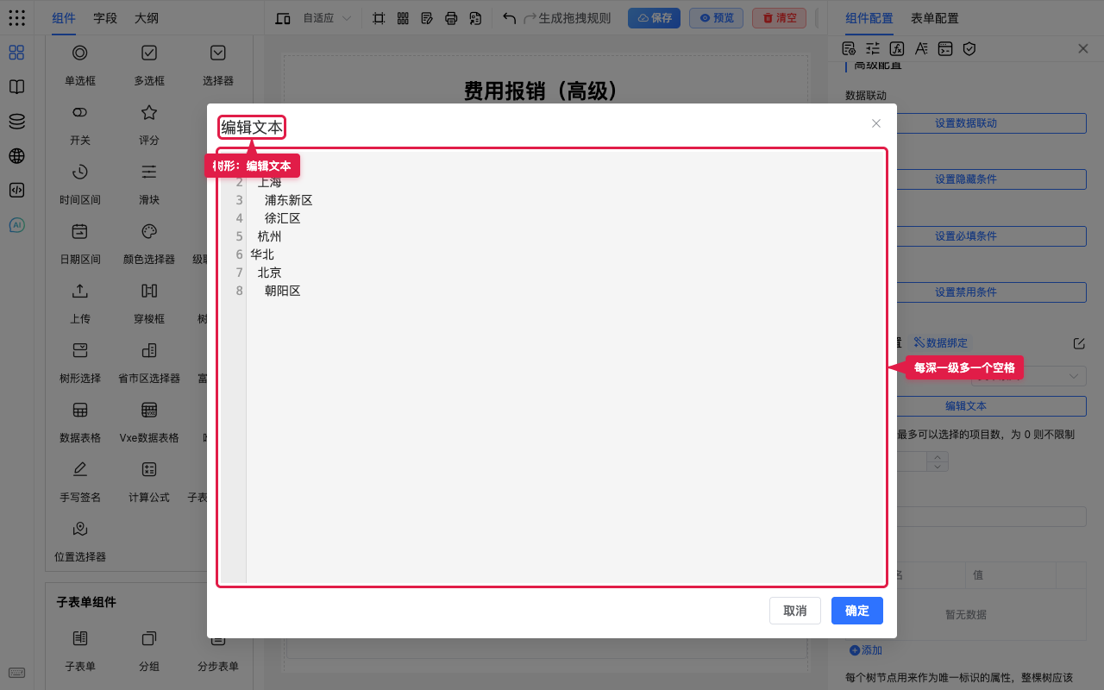Click the note edit toolbar icon
Image resolution: width=1104 pixels, height=690 pixels.
click(427, 18)
